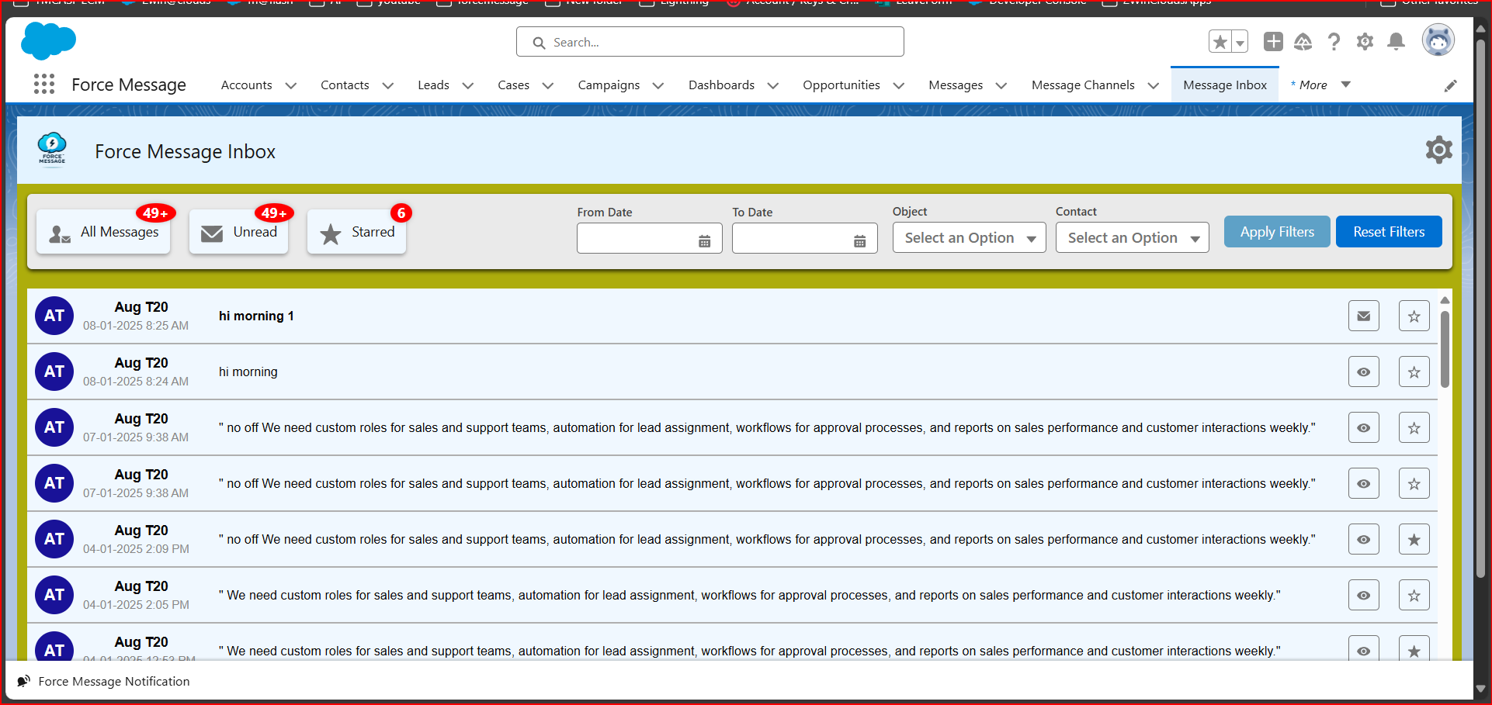Click the Salesforce search field
This screenshot has height=705, width=1492.
[710, 43]
